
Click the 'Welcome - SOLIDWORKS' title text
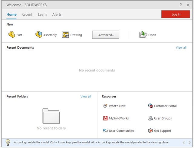point(26,5)
